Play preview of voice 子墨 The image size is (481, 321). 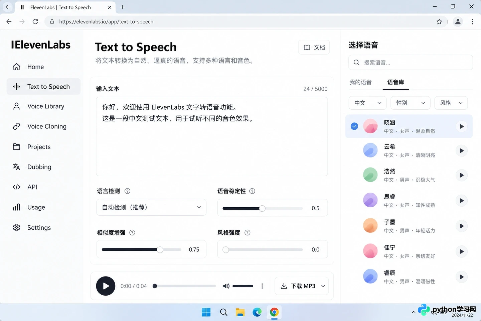coord(462,226)
